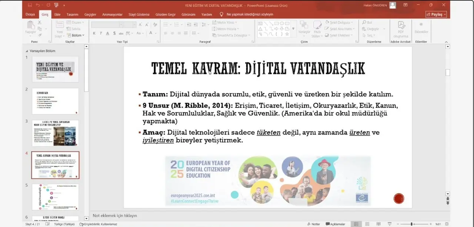Open the slide sorter view from status bar
This screenshot has width=474, height=227.
pyautogui.click(x=367, y=224)
